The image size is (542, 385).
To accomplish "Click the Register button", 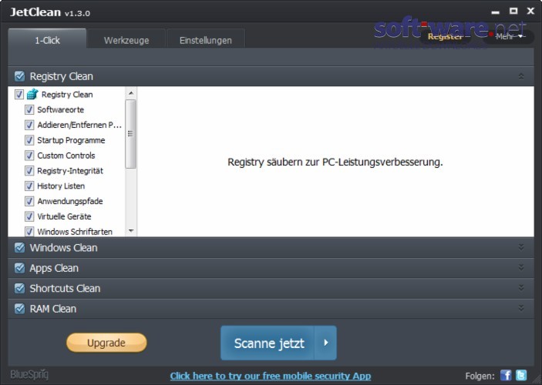I will tap(445, 37).
